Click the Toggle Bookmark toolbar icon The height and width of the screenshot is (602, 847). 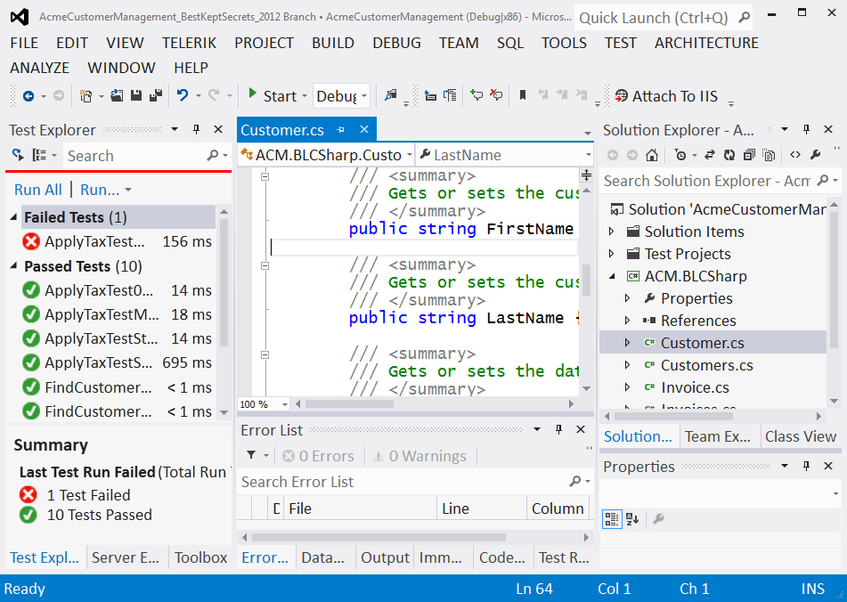coord(522,95)
